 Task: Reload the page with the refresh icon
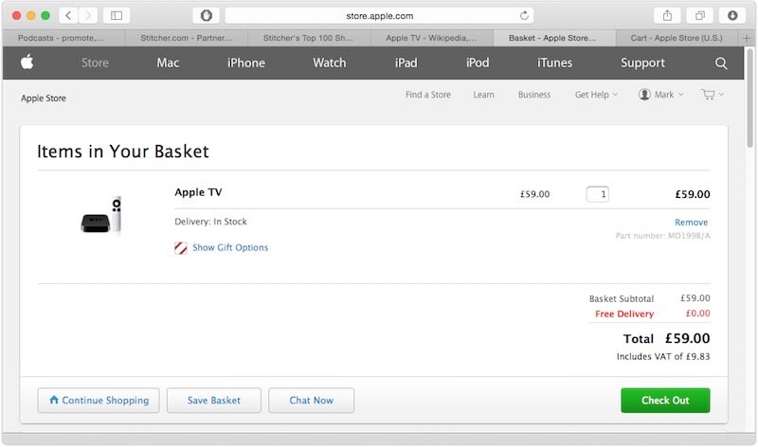coord(524,15)
